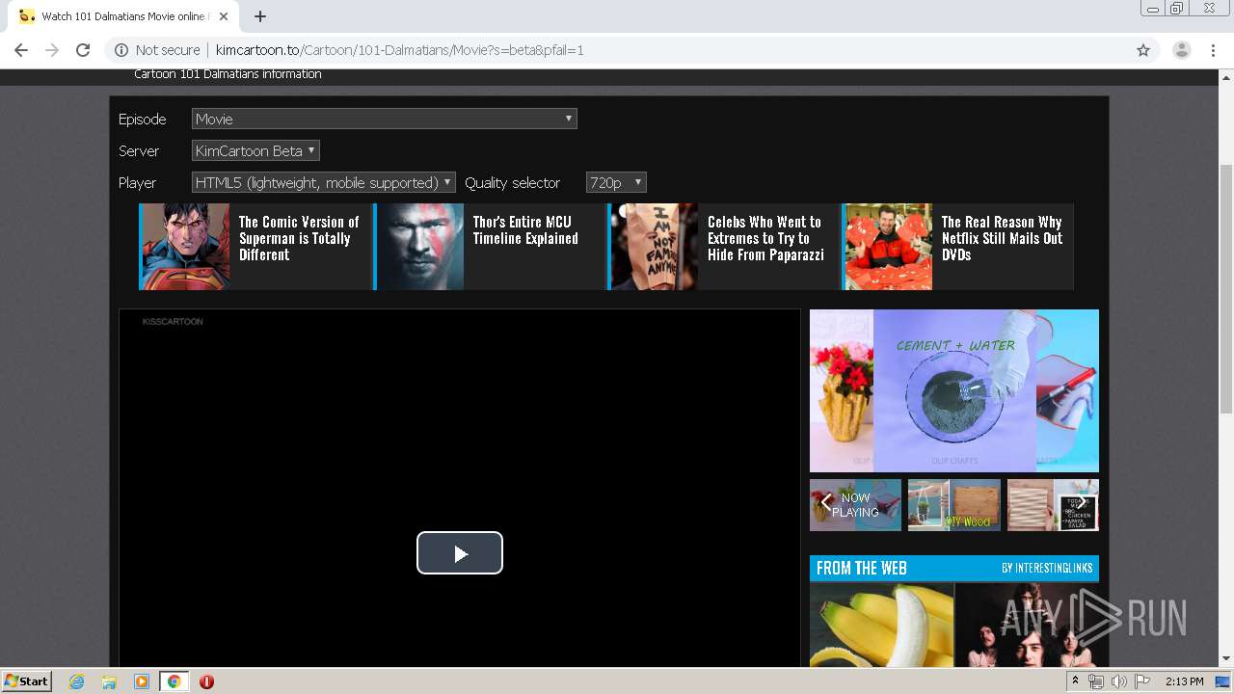Viewport: 1234px width, 694px height.
Task: Open the By InterestingLinks link
Action: pyautogui.click(x=1047, y=569)
